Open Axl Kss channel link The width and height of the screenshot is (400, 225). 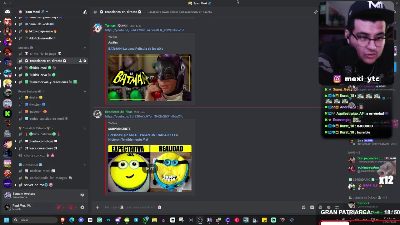(x=113, y=42)
